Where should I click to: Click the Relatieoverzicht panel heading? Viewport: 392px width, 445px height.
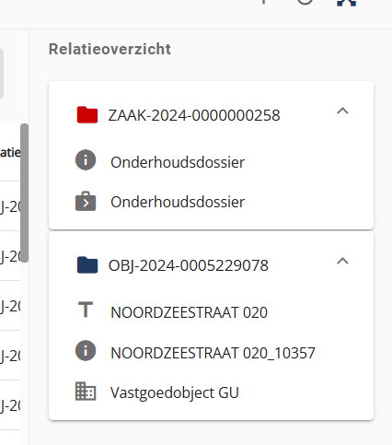[110, 49]
